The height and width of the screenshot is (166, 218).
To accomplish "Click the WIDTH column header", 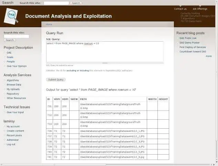I will 152,99.
